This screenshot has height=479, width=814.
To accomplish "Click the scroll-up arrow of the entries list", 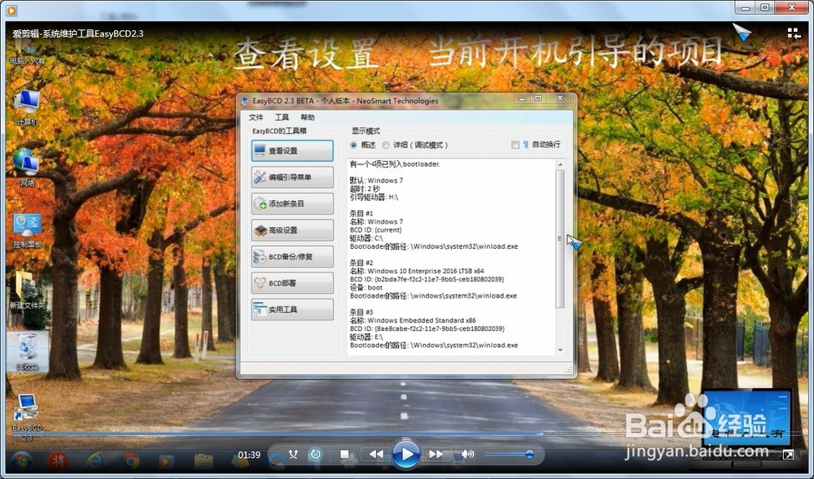I will [x=560, y=165].
